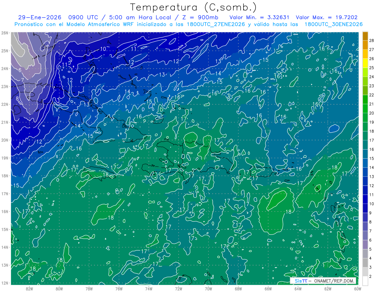Click longitude axis label "60W"
This screenshot has width=380, height=293.
358,289
